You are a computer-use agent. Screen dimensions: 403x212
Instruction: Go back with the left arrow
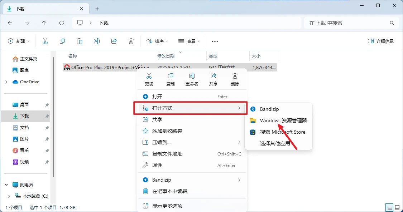(10, 23)
